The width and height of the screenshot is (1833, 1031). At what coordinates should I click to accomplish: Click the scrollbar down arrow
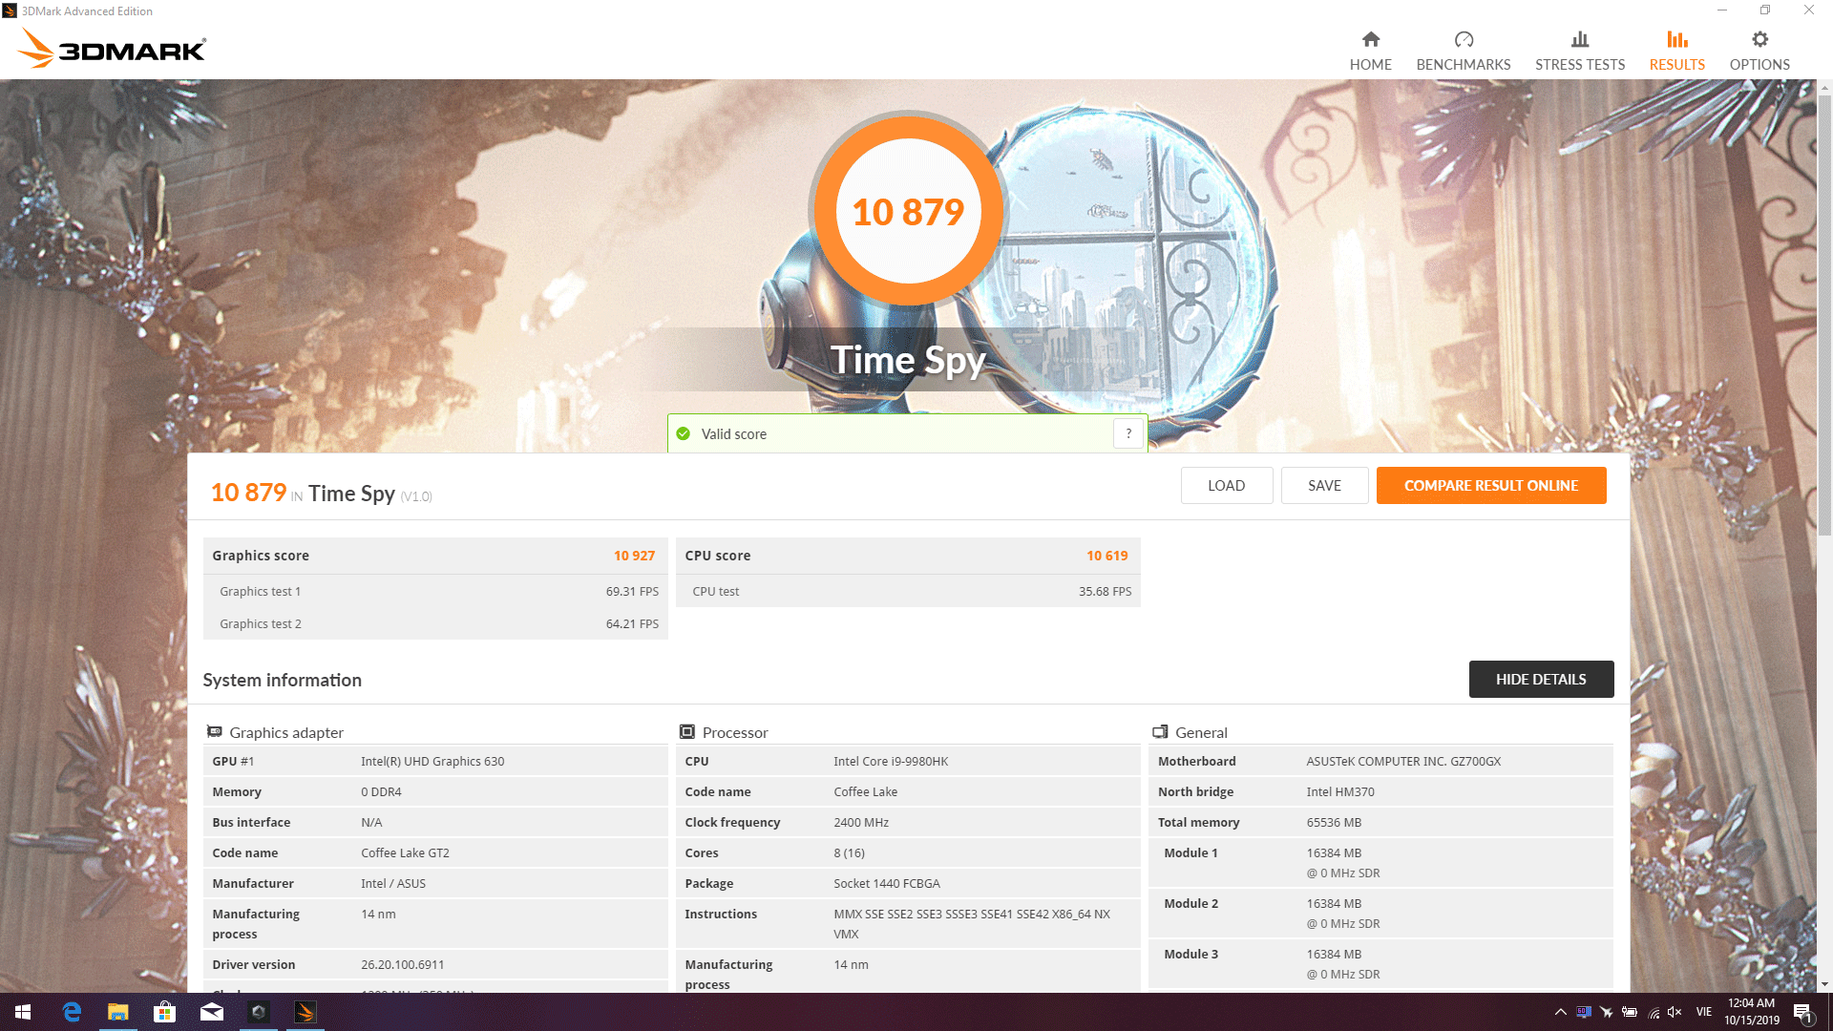(x=1824, y=984)
